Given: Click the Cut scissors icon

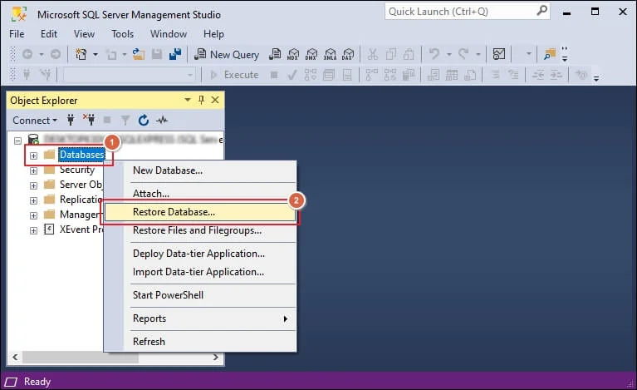Looking at the screenshot, I should click(x=373, y=54).
